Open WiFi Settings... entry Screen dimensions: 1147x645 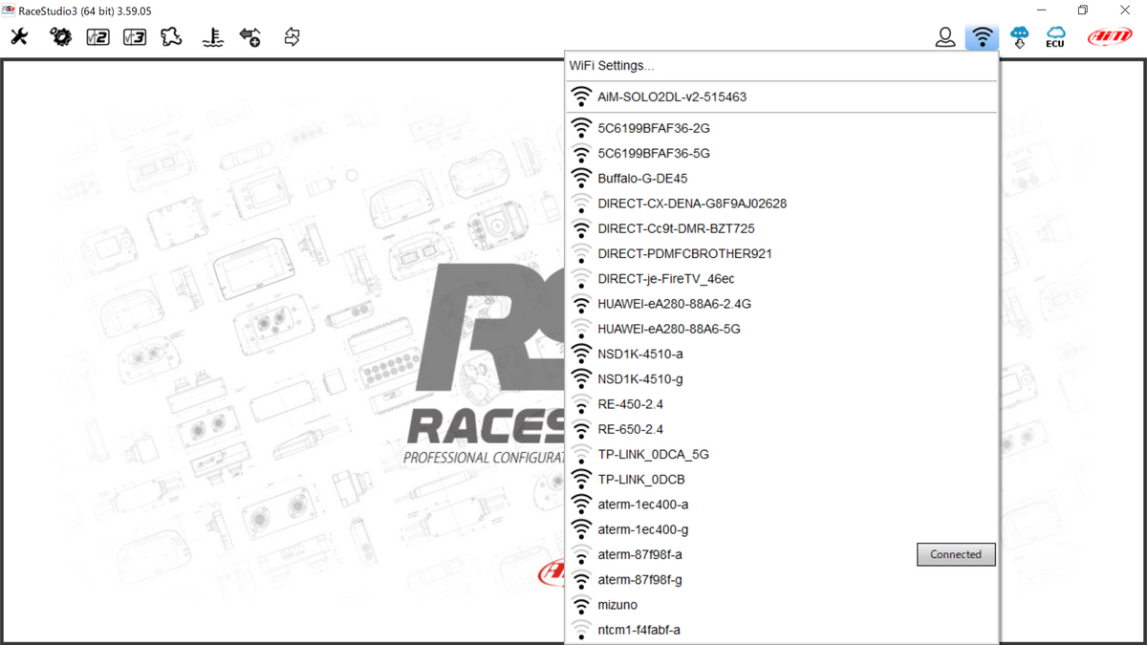[x=781, y=66]
